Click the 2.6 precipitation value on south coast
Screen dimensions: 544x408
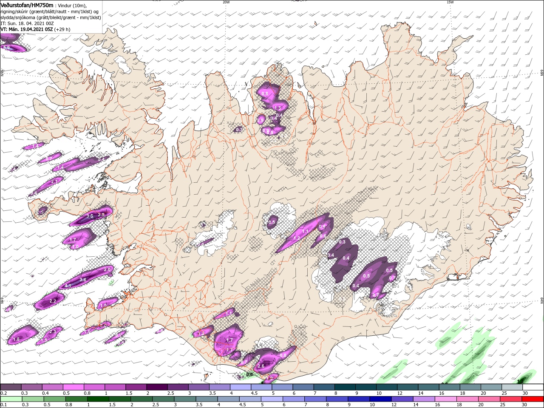(261, 366)
